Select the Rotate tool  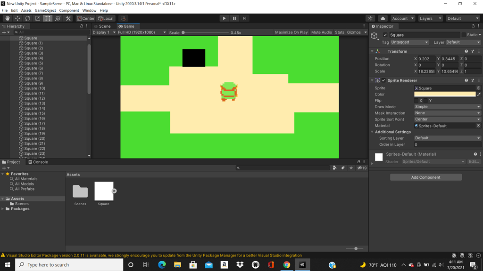click(x=27, y=18)
